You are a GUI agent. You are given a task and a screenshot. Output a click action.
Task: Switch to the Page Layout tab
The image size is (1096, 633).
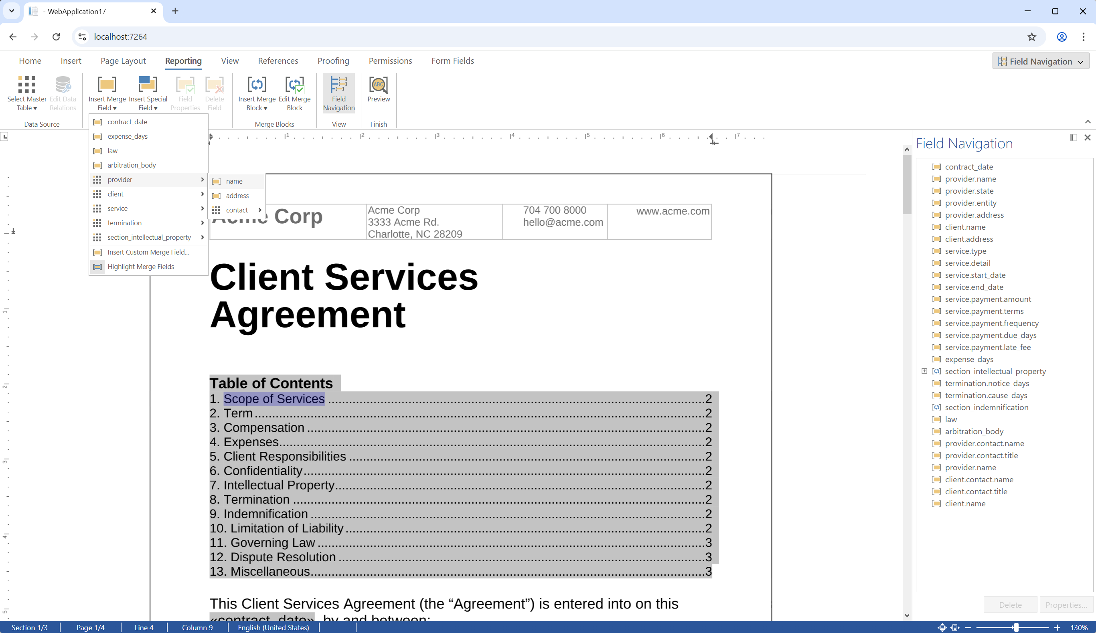123,61
